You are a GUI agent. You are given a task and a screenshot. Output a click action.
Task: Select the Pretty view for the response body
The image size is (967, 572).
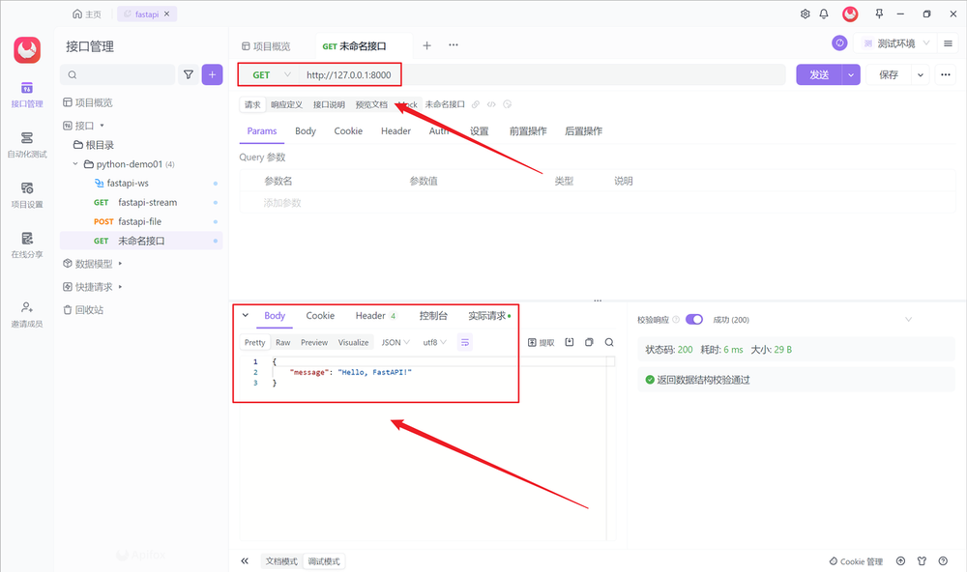(253, 342)
